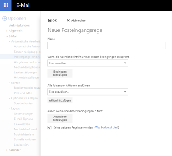Save the rule with OK

52,20
